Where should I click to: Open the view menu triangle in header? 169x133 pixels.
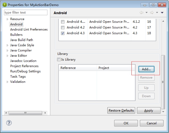pos(162,13)
